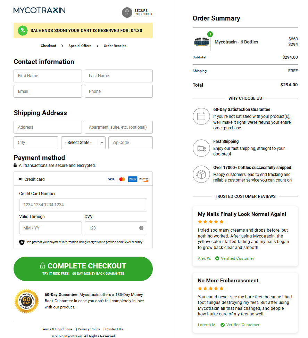Click the payment encryption shield icon
Image resolution: width=308 pixels, height=338 pixels.
22,242
